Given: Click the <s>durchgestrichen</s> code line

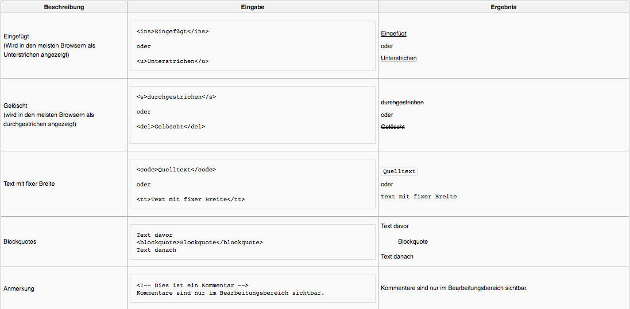Looking at the screenshot, I should pyautogui.click(x=176, y=97).
